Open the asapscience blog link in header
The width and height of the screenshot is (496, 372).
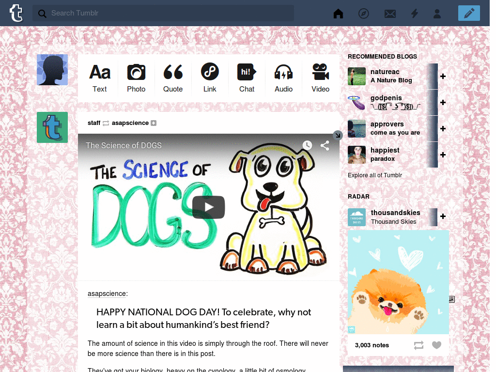(x=130, y=123)
